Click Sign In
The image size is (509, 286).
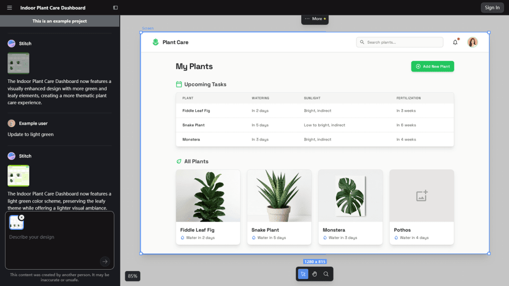pos(492,7)
